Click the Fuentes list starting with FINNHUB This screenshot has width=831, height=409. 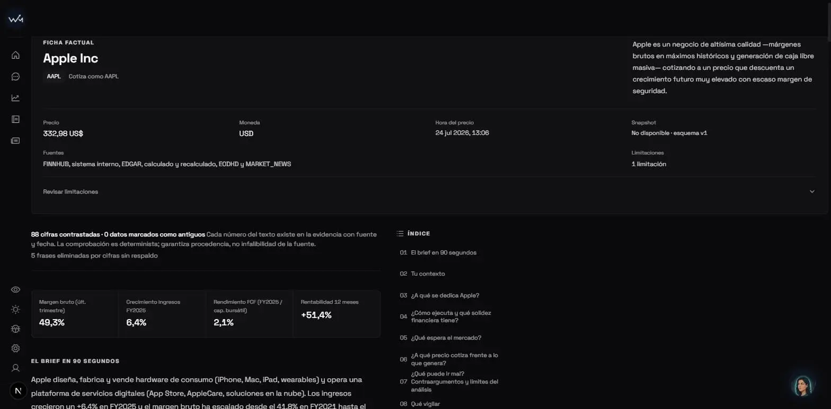tap(167, 164)
